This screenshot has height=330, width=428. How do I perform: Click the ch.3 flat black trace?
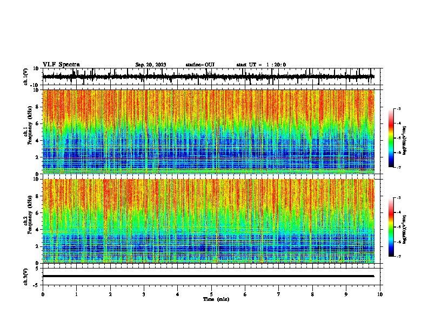click(x=208, y=276)
